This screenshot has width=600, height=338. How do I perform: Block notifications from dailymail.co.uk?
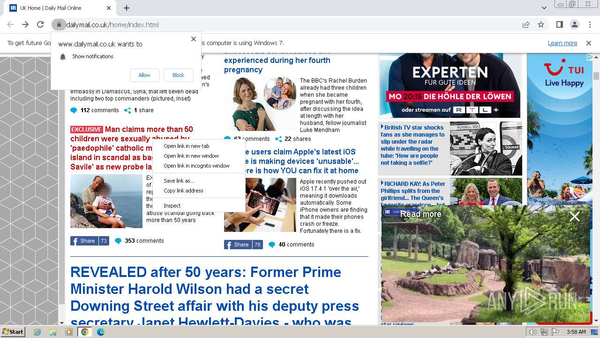(x=179, y=75)
